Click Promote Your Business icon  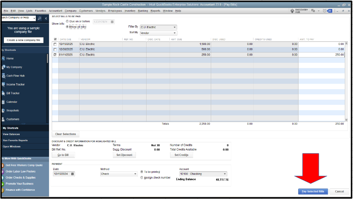tap(2, 184)
